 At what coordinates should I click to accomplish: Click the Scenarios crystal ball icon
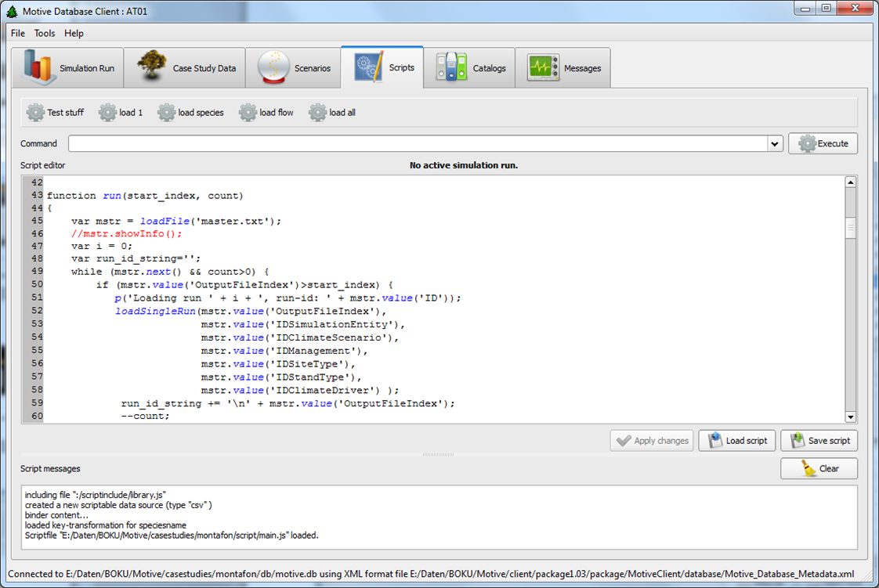(273, 67)
